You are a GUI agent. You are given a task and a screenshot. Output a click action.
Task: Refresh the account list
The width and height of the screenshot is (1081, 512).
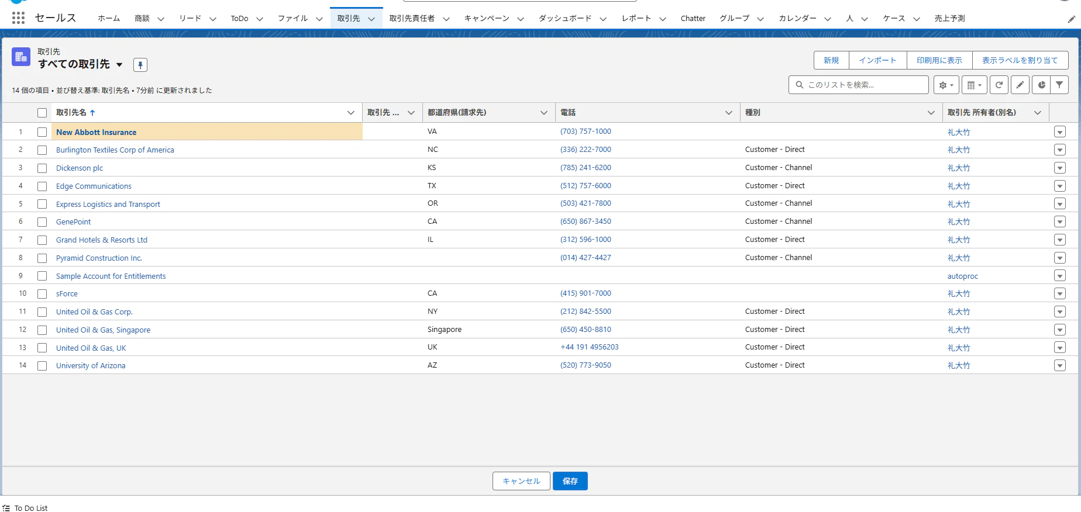[x=999, y=85]
